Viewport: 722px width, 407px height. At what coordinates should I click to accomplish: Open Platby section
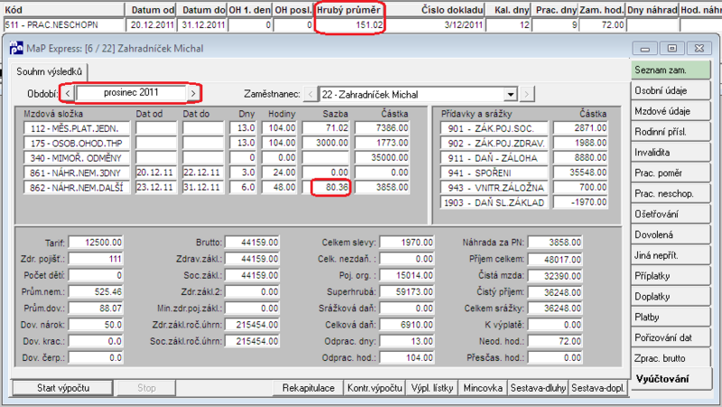(671, 317)
